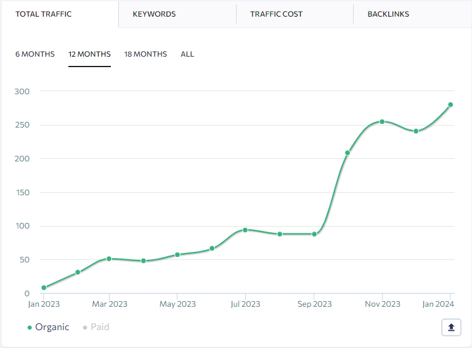Switch to the Backlinks tab
Screen dimensions: 472x348
pos(388,14)
